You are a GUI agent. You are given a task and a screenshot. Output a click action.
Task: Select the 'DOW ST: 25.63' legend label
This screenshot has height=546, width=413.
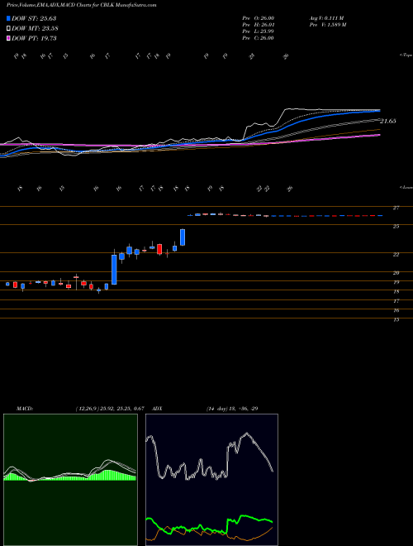coord(34,18)
